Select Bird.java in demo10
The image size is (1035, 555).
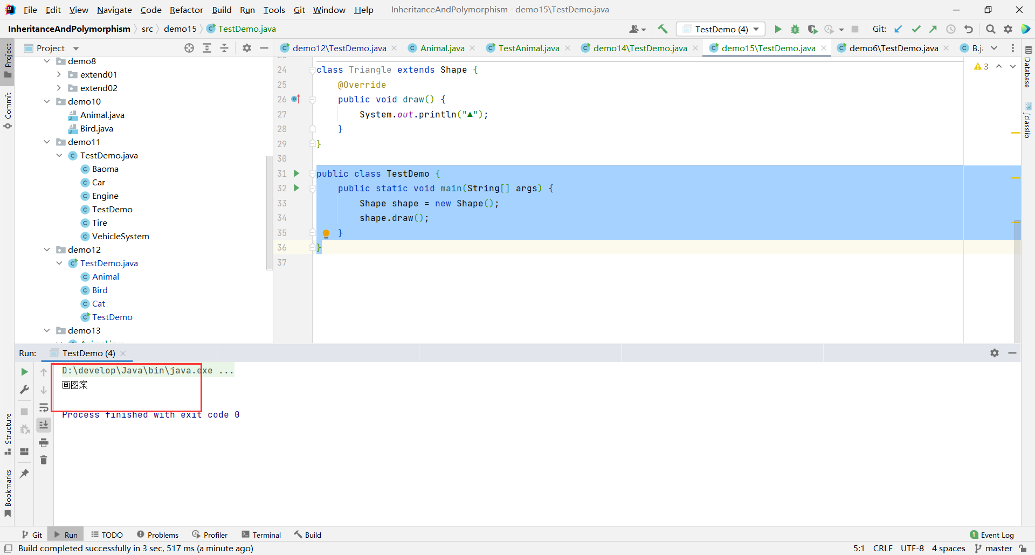click(96, 128)
